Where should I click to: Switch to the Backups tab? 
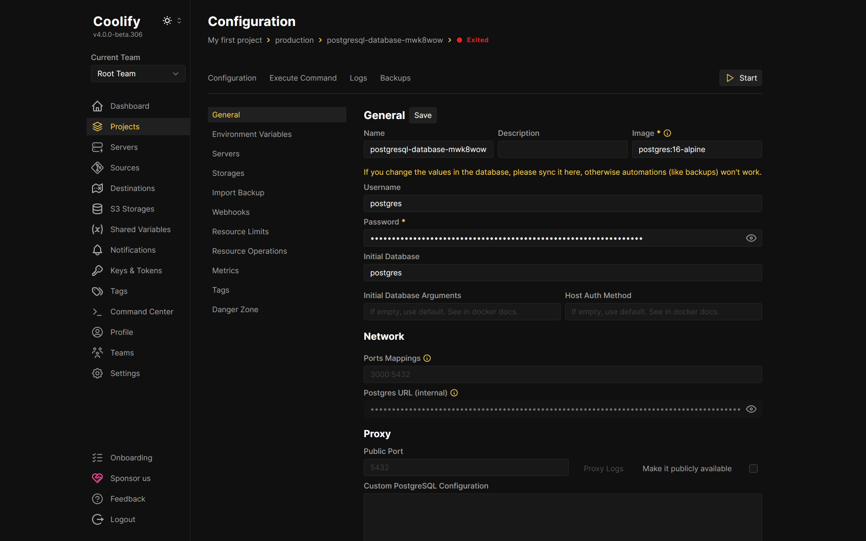(x=395, y=78)
